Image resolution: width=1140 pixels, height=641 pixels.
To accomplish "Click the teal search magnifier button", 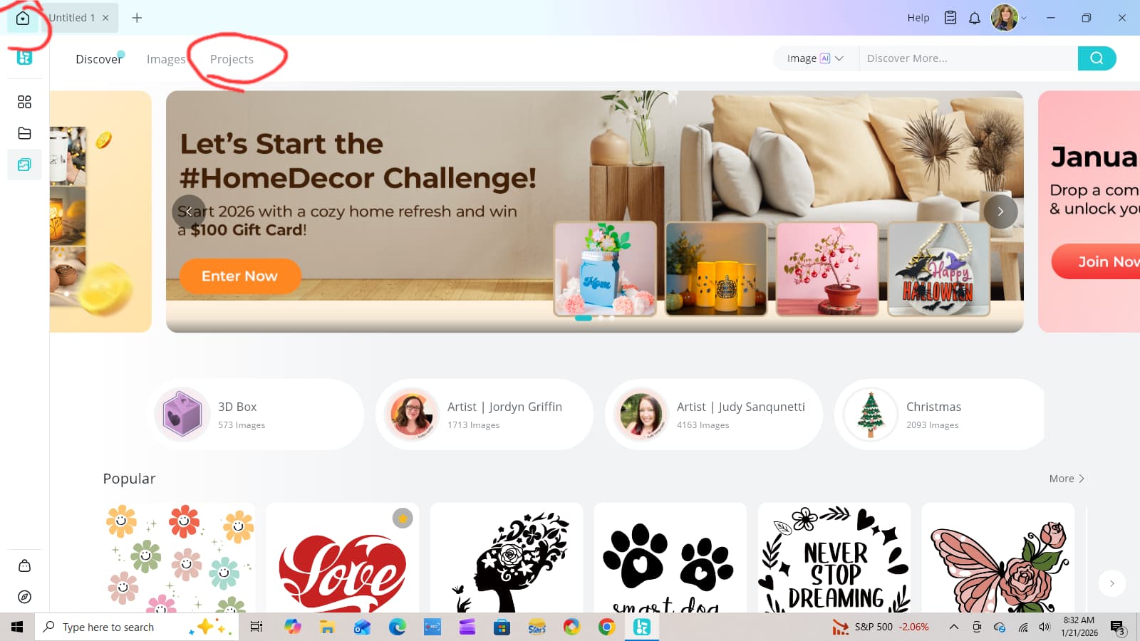I will pyautogui.click(x=1097, y=58).
